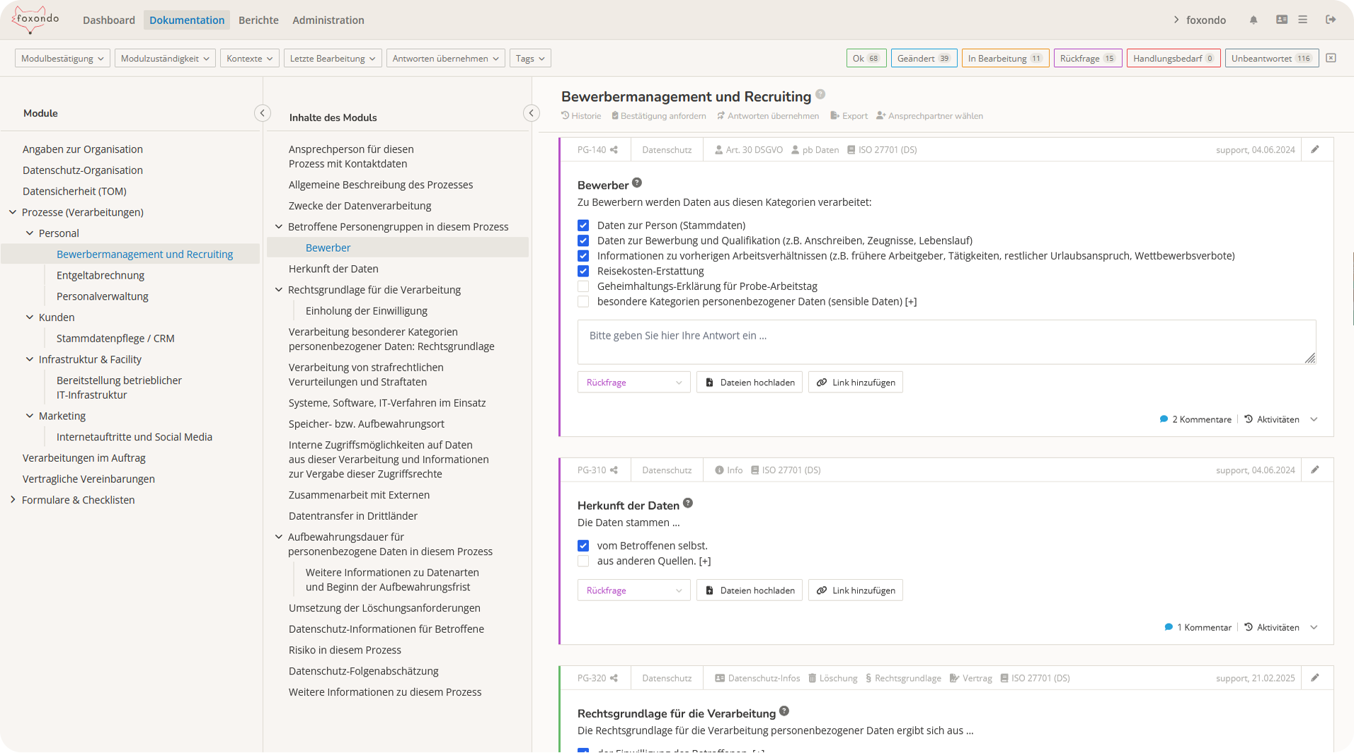The height and width of the screenshot is (753, 1354).
Task: Click Link hinzufügen in Herkunft der Daten card
Action: 856,590
